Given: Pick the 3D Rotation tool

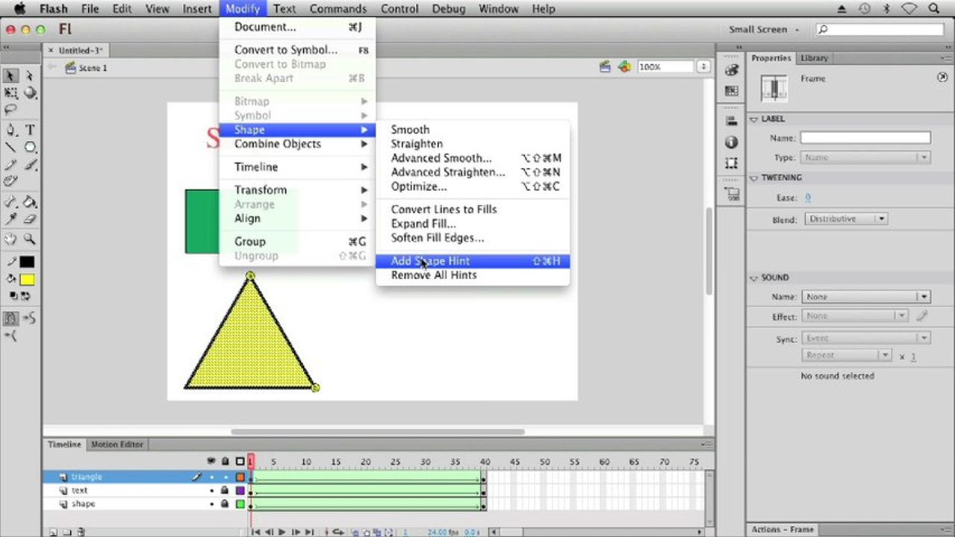Looking at the screenshot, I should click(x=30, y=93).
